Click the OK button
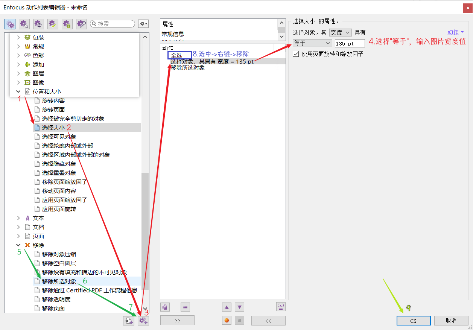 [414, 321]
